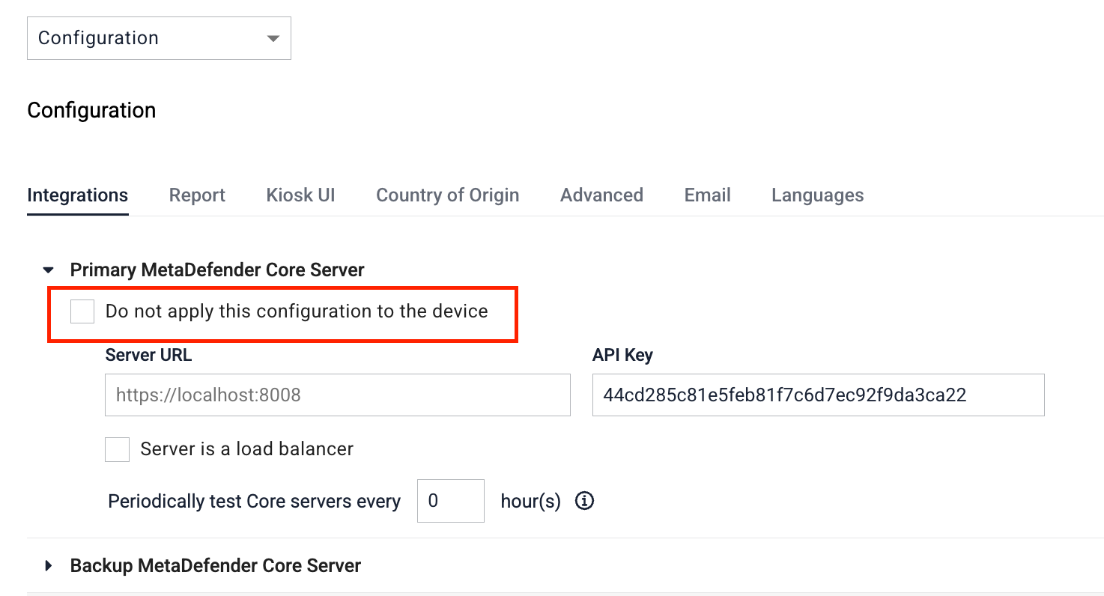Image resolution: width=1104 pixels, height=596 pixels.
Task: Switch to the Languages tab
Action: pos(817,195)
